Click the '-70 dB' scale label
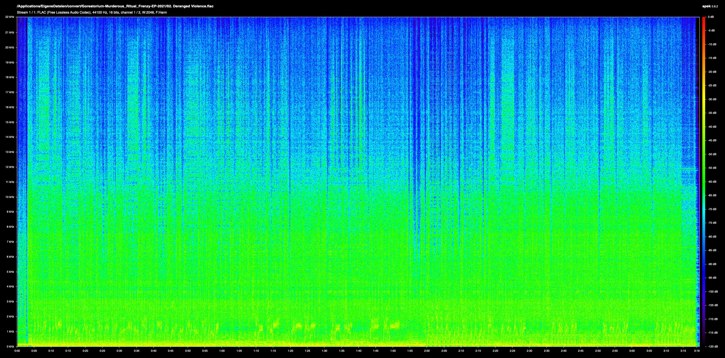 [712, 209]
